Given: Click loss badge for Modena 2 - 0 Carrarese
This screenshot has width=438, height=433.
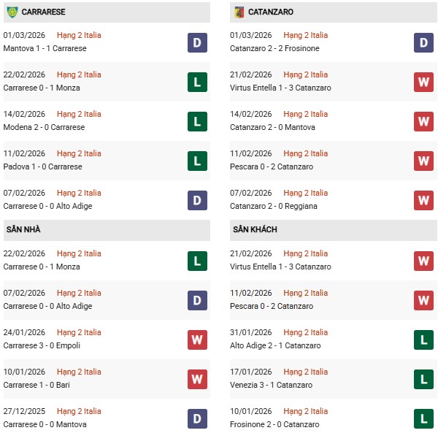Looking at the screenshot, I should tap(197, 121).
